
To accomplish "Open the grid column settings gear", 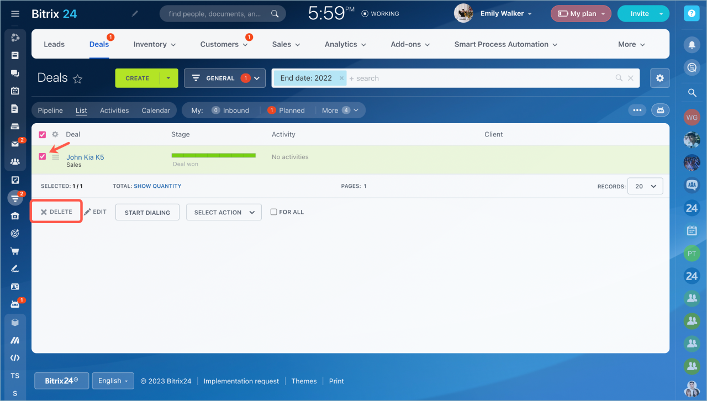I will 55,134.
